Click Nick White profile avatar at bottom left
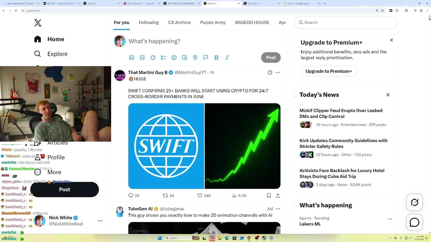 pyautogui.click(x=40, y=221)
